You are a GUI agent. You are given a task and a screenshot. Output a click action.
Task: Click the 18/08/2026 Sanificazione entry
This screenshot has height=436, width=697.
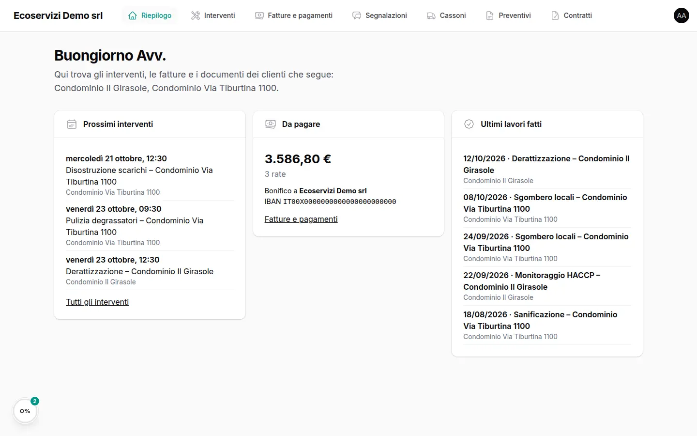coord(547,325)
